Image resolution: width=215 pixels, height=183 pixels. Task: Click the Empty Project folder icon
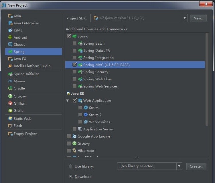click(10, 134)
